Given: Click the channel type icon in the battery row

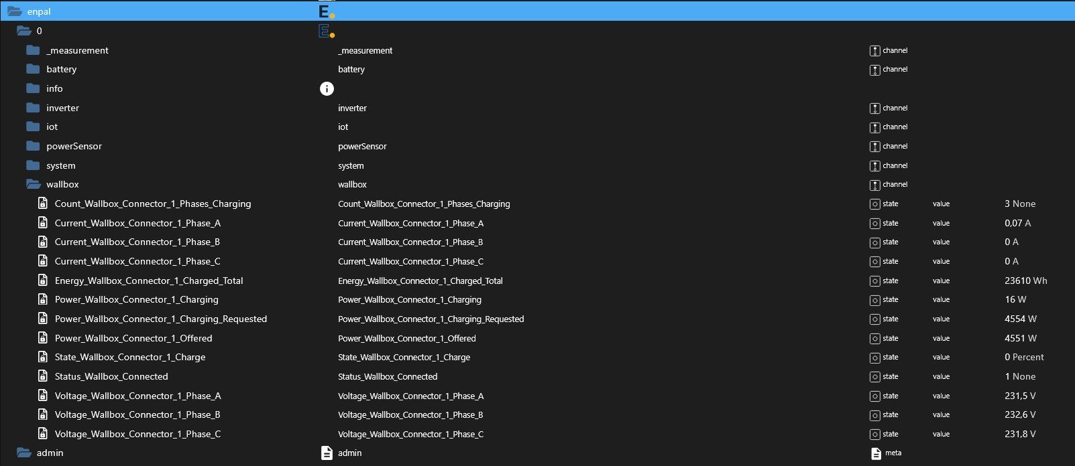Looking at the screenshot, I should 874,70.
